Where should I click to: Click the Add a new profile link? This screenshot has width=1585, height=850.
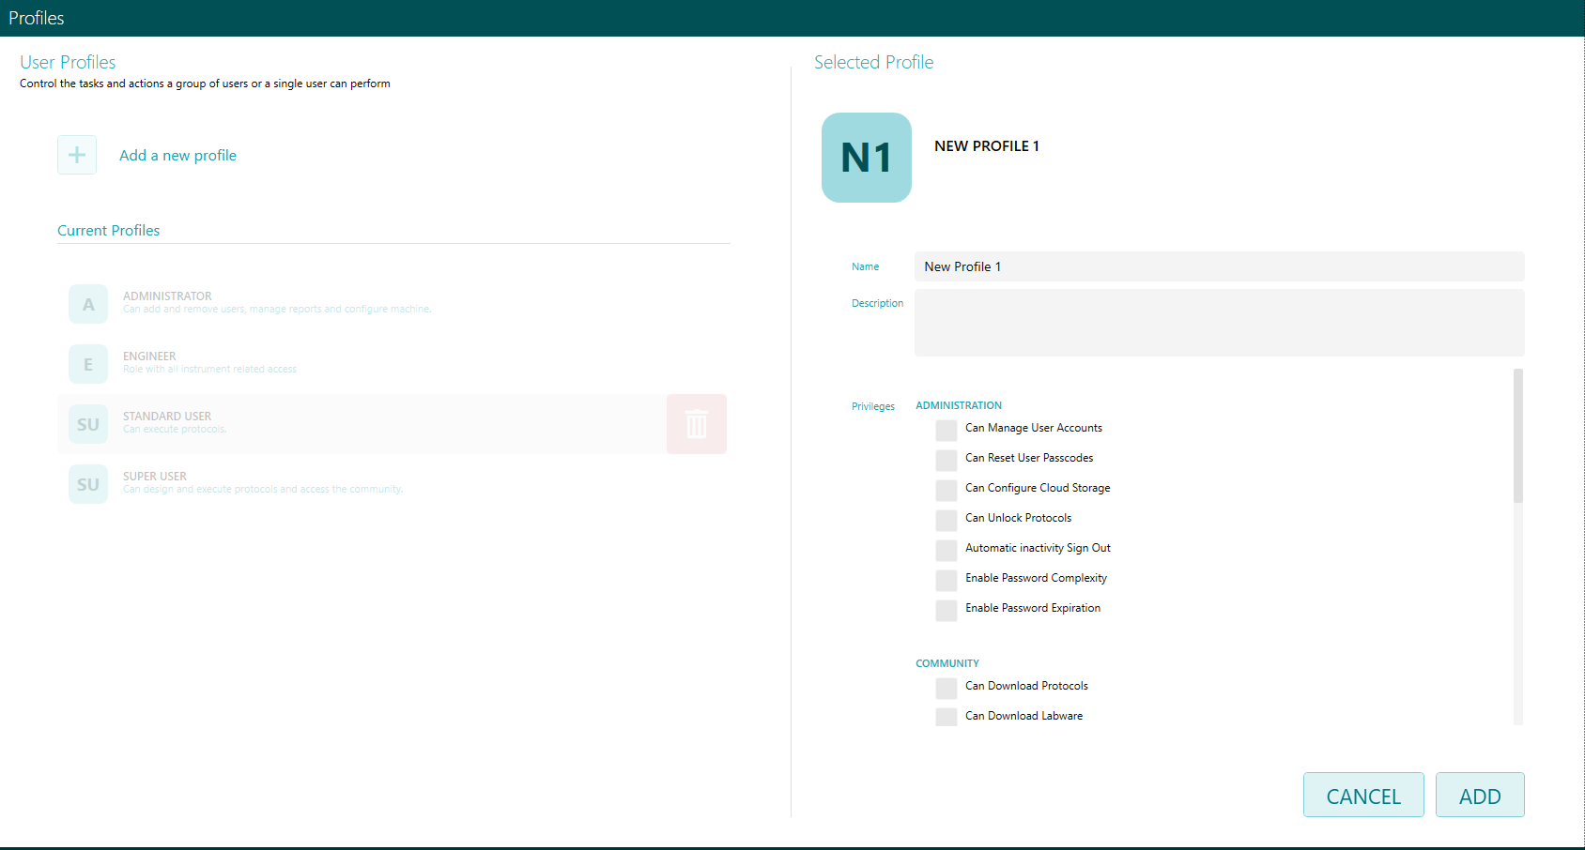tap(177, 155)
